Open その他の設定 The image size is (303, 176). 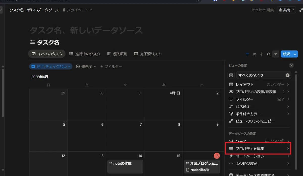click(x=259, y=163)
